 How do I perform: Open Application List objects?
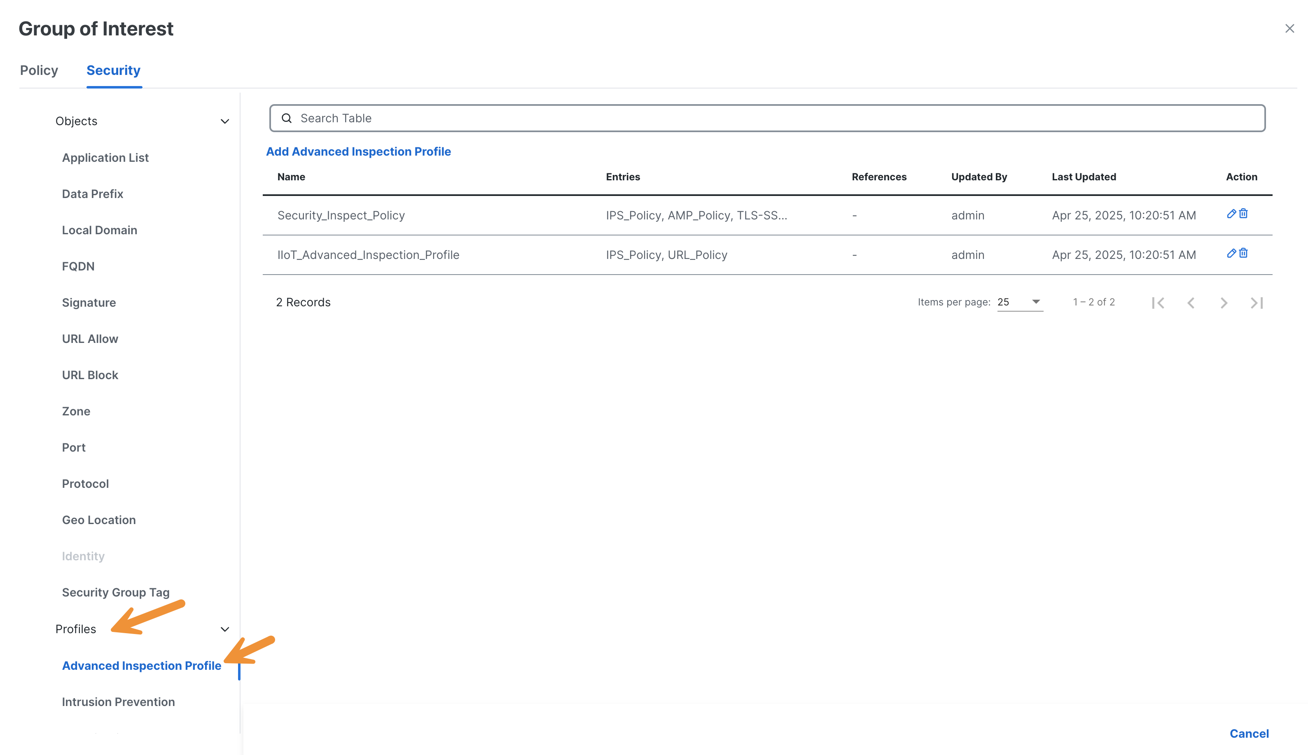pyautogui.click(x=105, y=158)
